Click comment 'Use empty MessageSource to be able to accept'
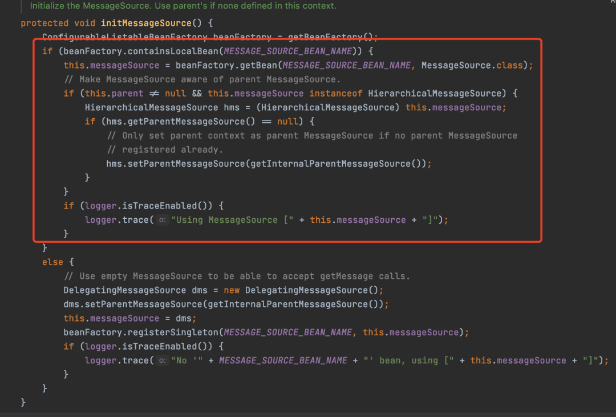Image resolution: width=616 pixels, height=417 pixels. coord(237,276)
